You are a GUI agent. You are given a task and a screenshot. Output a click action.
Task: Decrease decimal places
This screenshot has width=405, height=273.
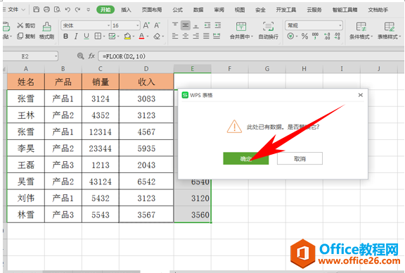pyautogui.click(x=337, y=36)
